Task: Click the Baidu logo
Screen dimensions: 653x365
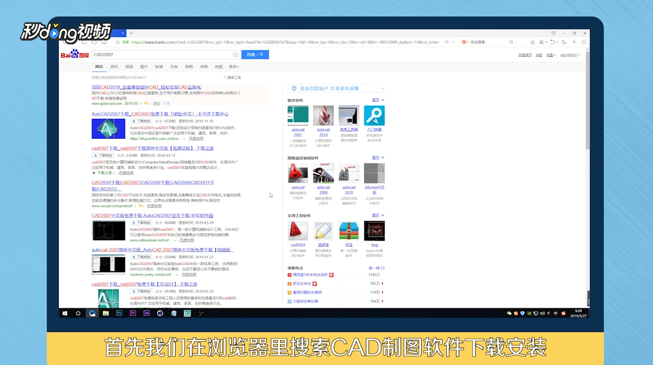Action: click(x=75, y=54)
